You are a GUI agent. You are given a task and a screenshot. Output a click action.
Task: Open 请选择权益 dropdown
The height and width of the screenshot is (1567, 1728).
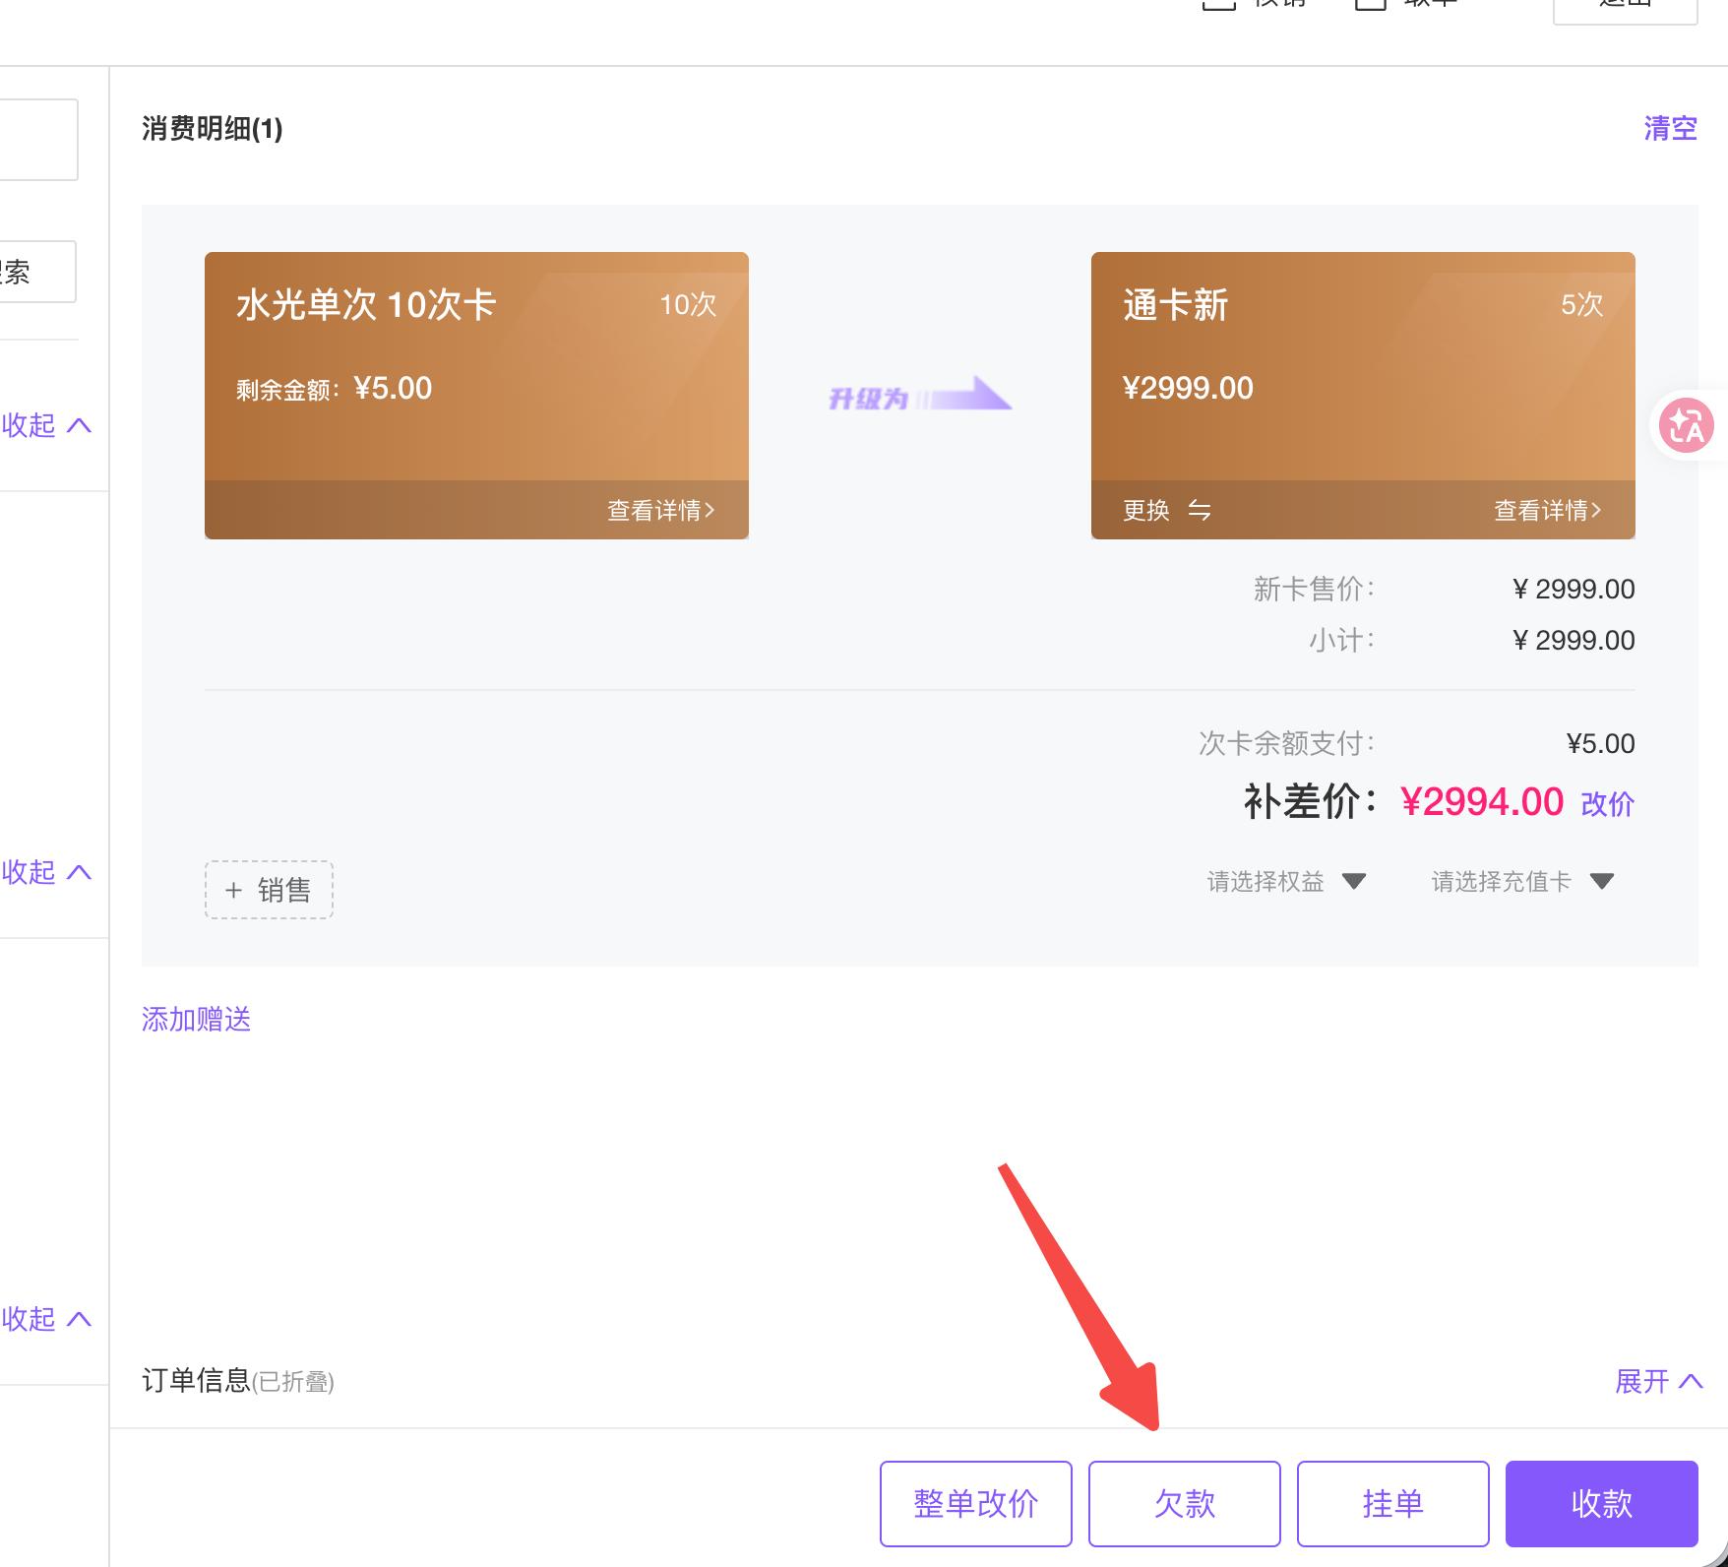[1286, 881]
